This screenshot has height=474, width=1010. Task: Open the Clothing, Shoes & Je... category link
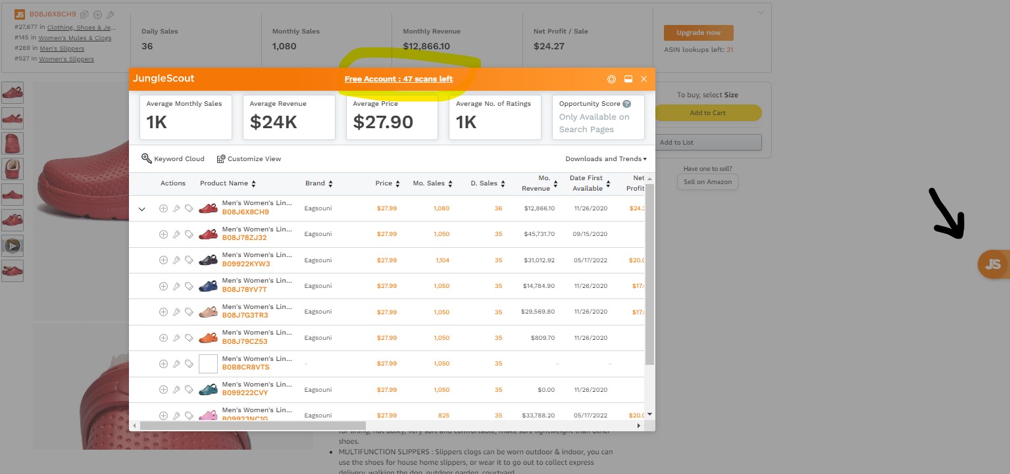[82, 28]
